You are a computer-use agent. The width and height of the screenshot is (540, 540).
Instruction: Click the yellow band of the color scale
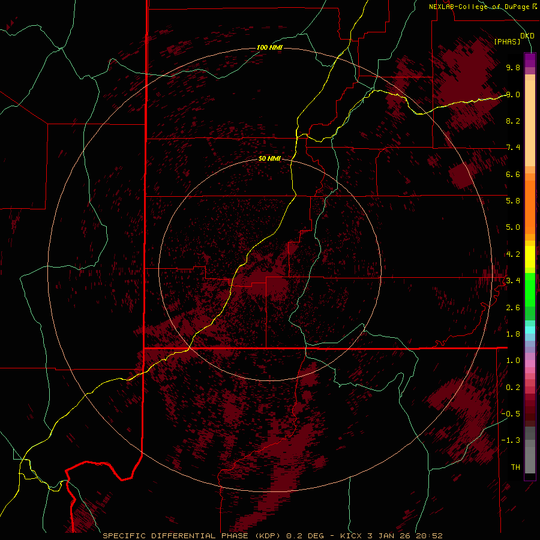pos(530,257)
